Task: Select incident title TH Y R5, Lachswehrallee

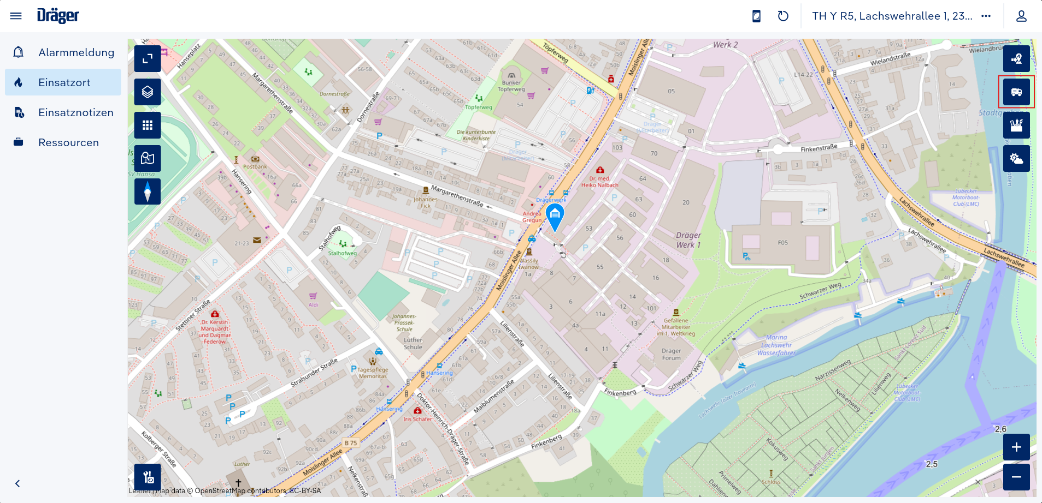Action: pos(892,16)
